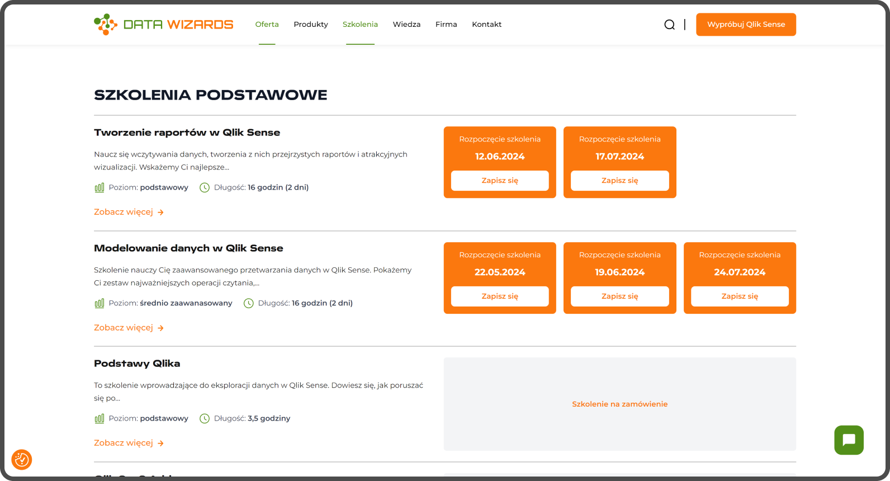Click the date 22.05.2024
The height and width of the screenshot is (481, 890).
pos(500,272)
